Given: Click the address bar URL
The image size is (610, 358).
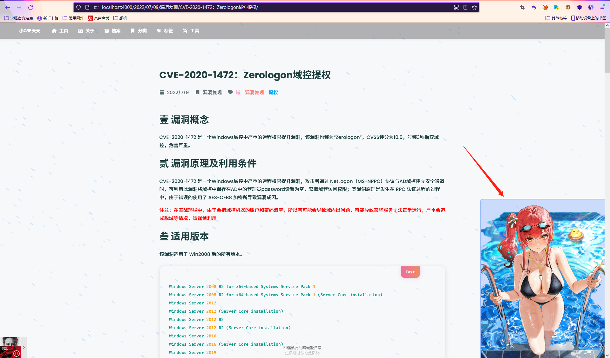Looking at the screenshot, I should coord(180,7).
